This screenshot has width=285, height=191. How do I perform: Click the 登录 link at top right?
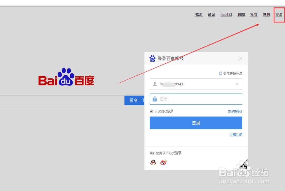point(279,15)
